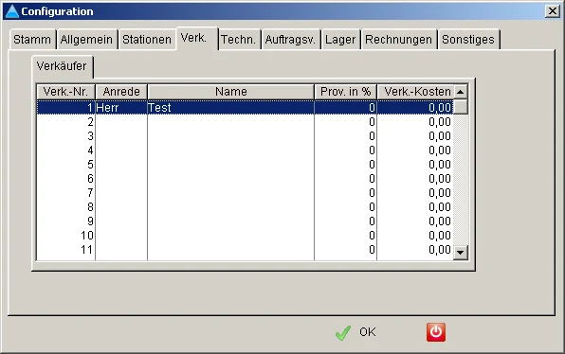Click the Verk.-Kosten column header

pos(415,92)
